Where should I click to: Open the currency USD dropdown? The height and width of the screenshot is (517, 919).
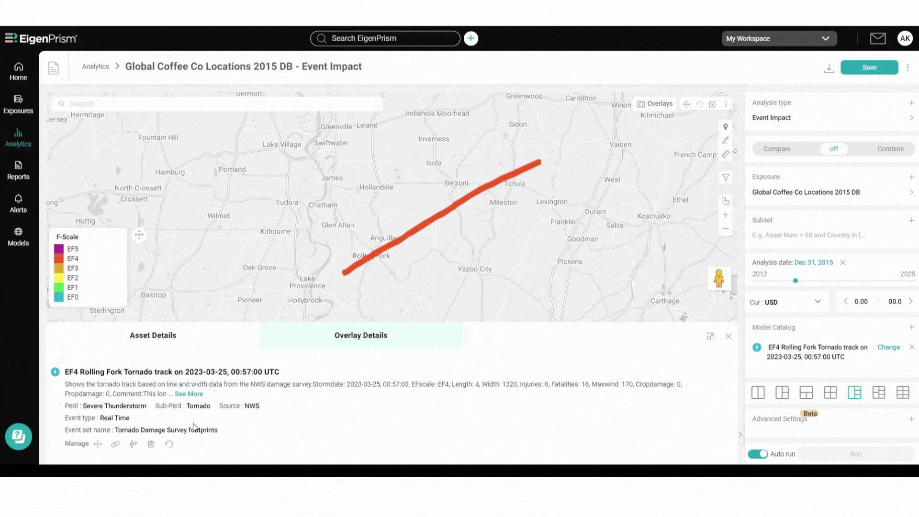[785, 302]
